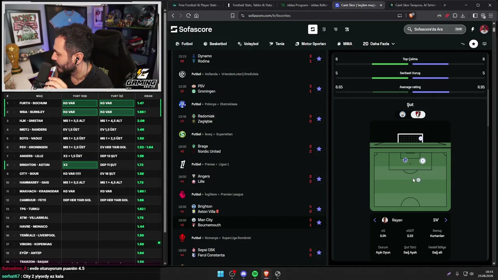Open the Sofascore home logo
498x280 pixels.
pos(191,29)
